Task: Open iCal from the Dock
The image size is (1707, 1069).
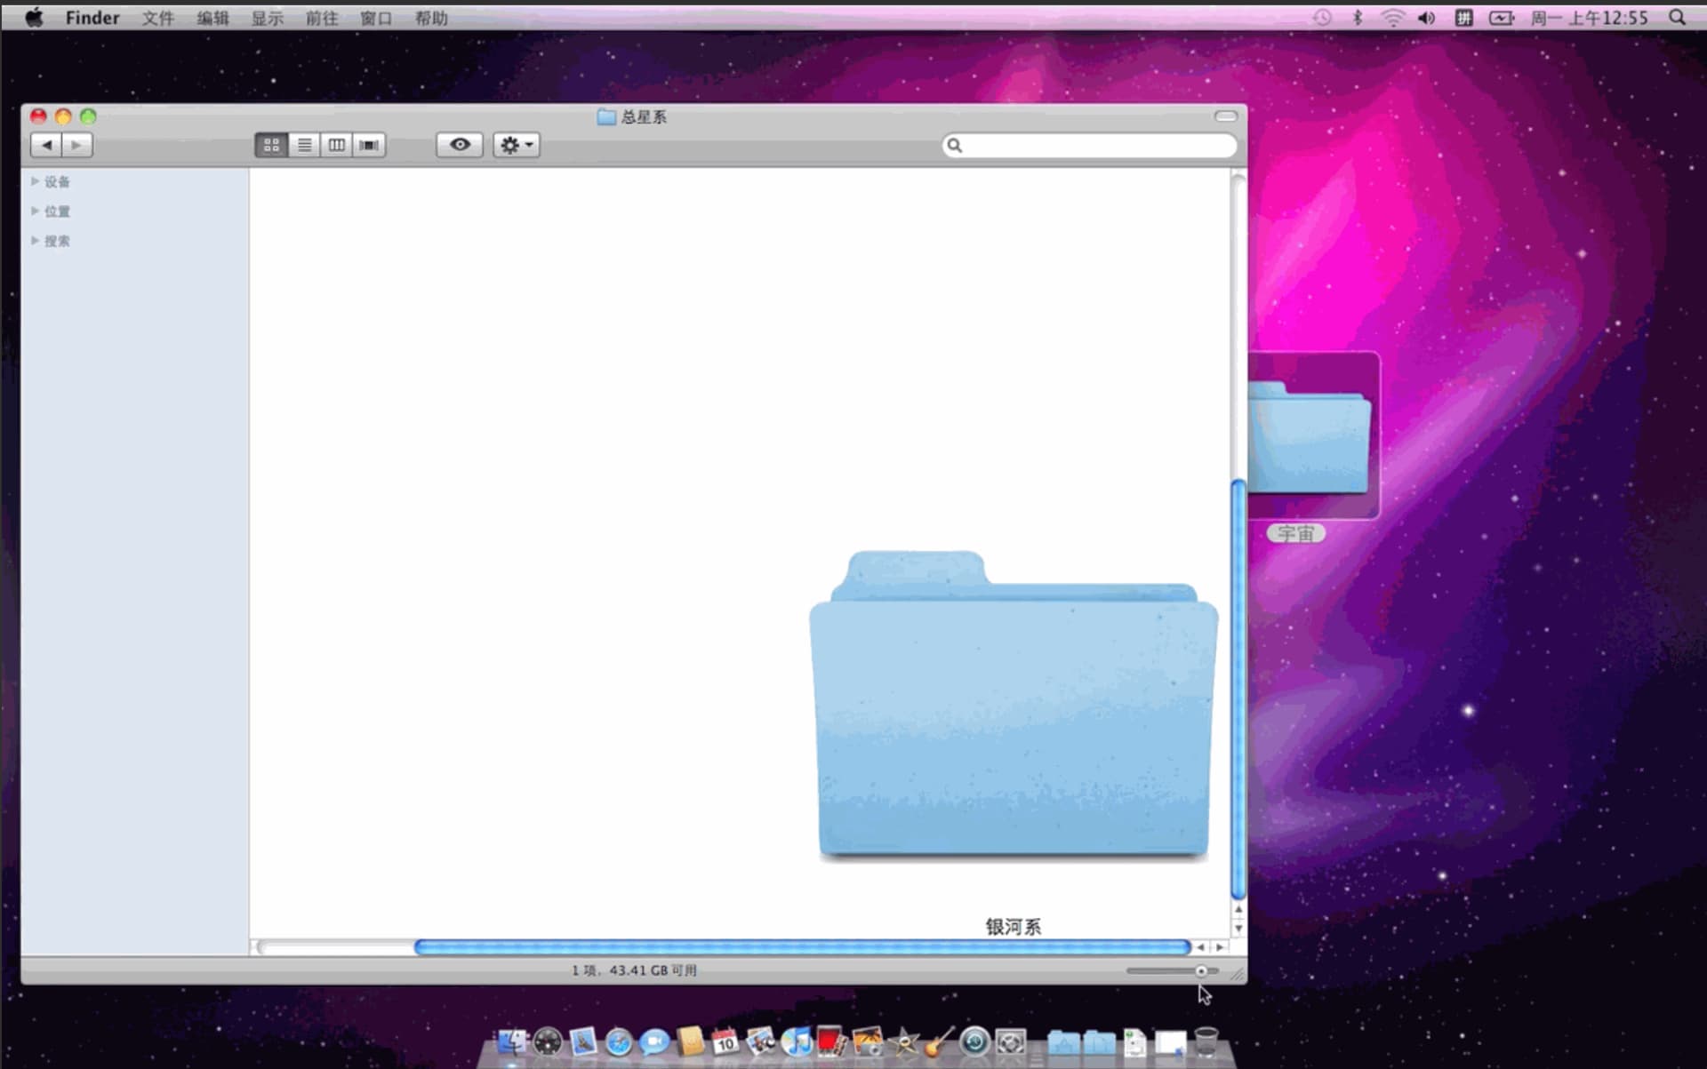Action: [725, 1041]
